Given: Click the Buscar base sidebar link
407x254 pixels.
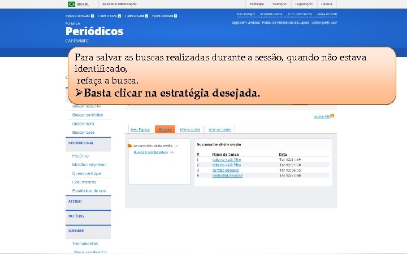Looking at the screenshot, I should click(83, 132).
